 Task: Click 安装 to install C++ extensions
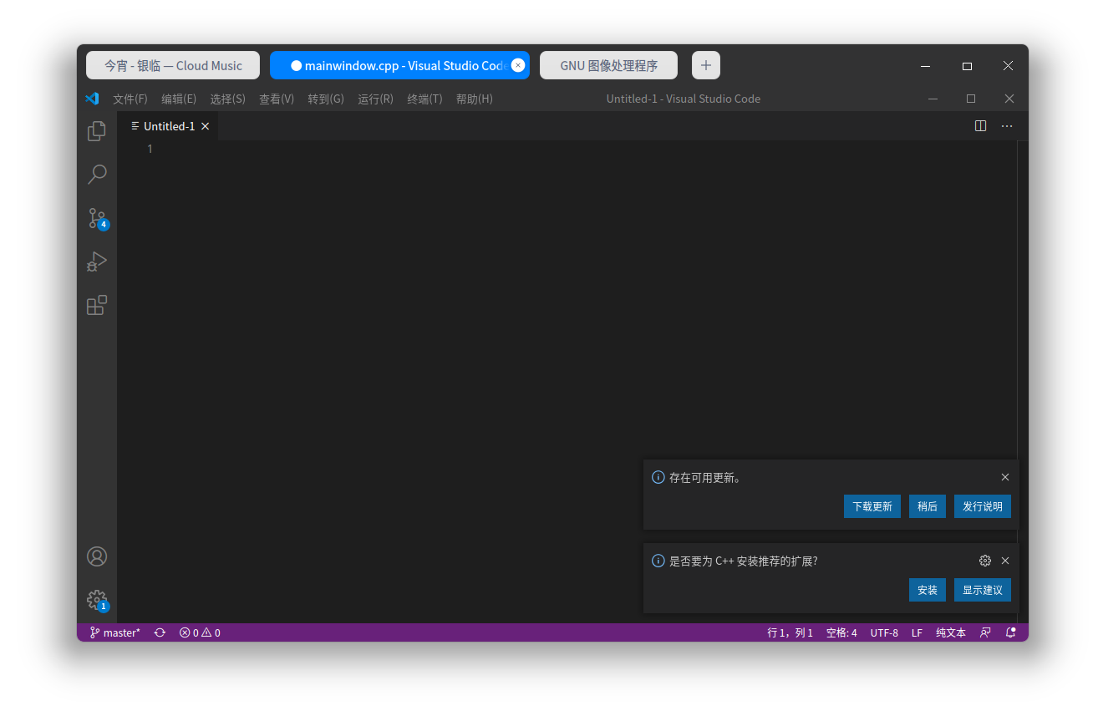click(928, 590)
